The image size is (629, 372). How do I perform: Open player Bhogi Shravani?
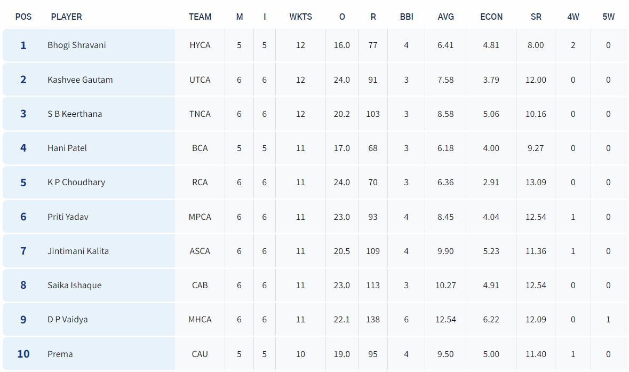click(77, 45)
